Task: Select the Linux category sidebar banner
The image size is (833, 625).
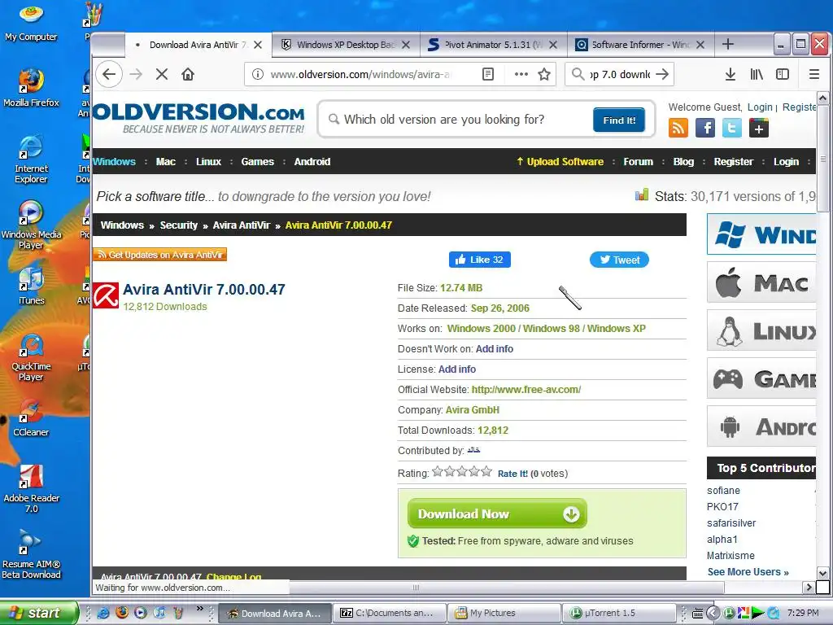Action: coord(761,330)
